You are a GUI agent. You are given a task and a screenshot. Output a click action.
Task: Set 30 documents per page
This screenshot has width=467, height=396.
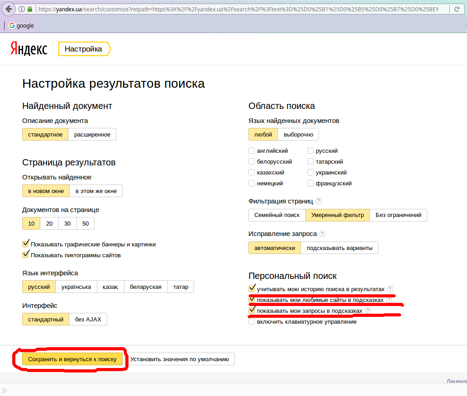click(67, 223)
